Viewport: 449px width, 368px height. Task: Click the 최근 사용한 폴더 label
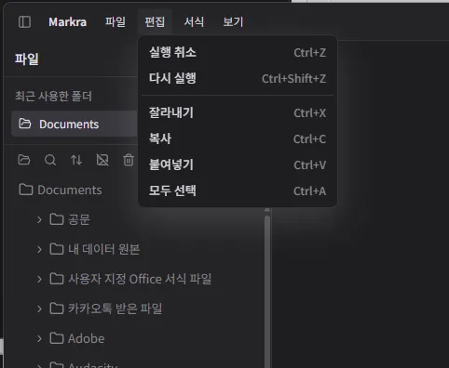[53, 96]
